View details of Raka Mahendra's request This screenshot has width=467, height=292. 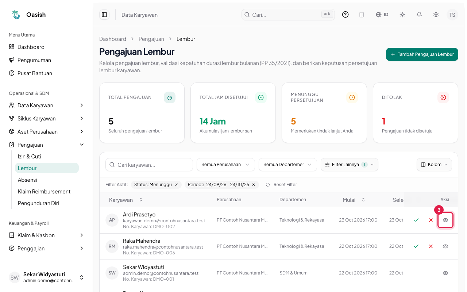[x=445, y=246]
